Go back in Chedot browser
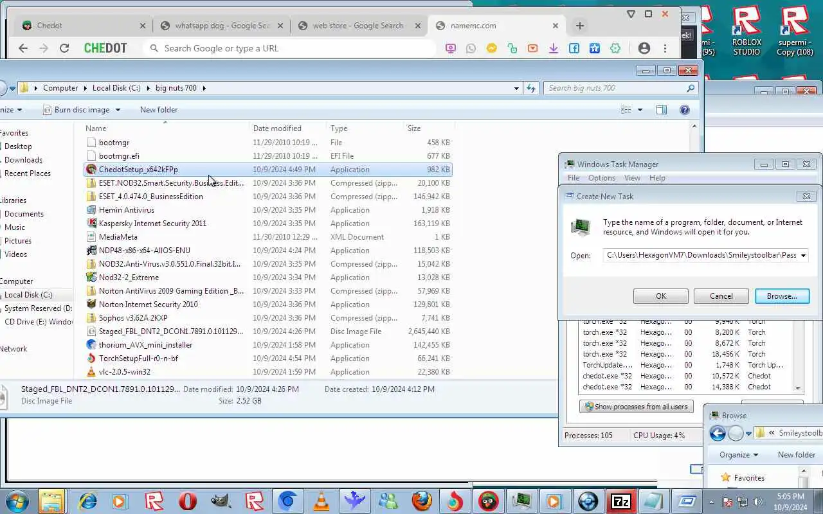 tap(23, 48)
